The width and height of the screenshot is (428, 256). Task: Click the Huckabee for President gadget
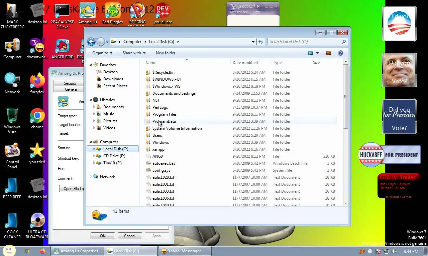pos(389,155)
